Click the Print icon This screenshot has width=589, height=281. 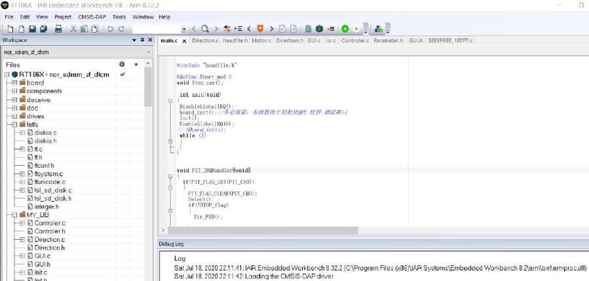(58, 29)
